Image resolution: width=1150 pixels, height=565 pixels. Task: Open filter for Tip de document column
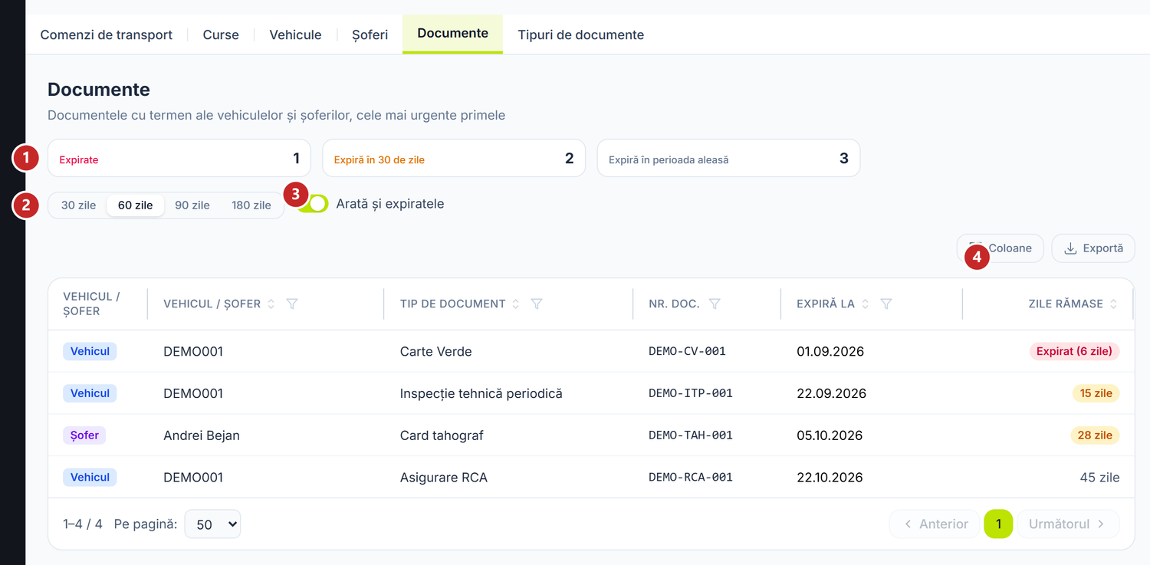click(537, 304)
